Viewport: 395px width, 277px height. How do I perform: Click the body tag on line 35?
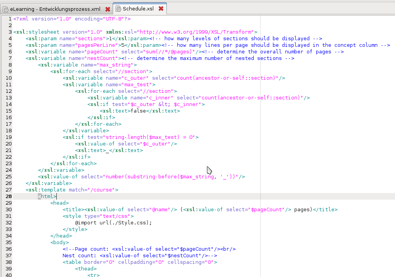(x=59, y=242)
